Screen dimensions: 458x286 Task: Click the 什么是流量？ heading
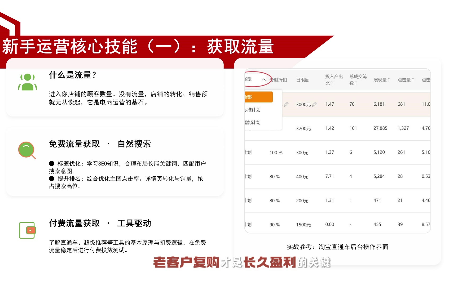click(73, 75)
